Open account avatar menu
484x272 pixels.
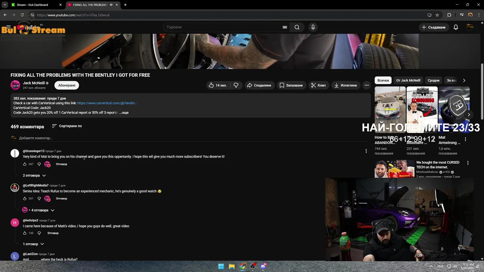pyautogui.click(x=470, y=27)
